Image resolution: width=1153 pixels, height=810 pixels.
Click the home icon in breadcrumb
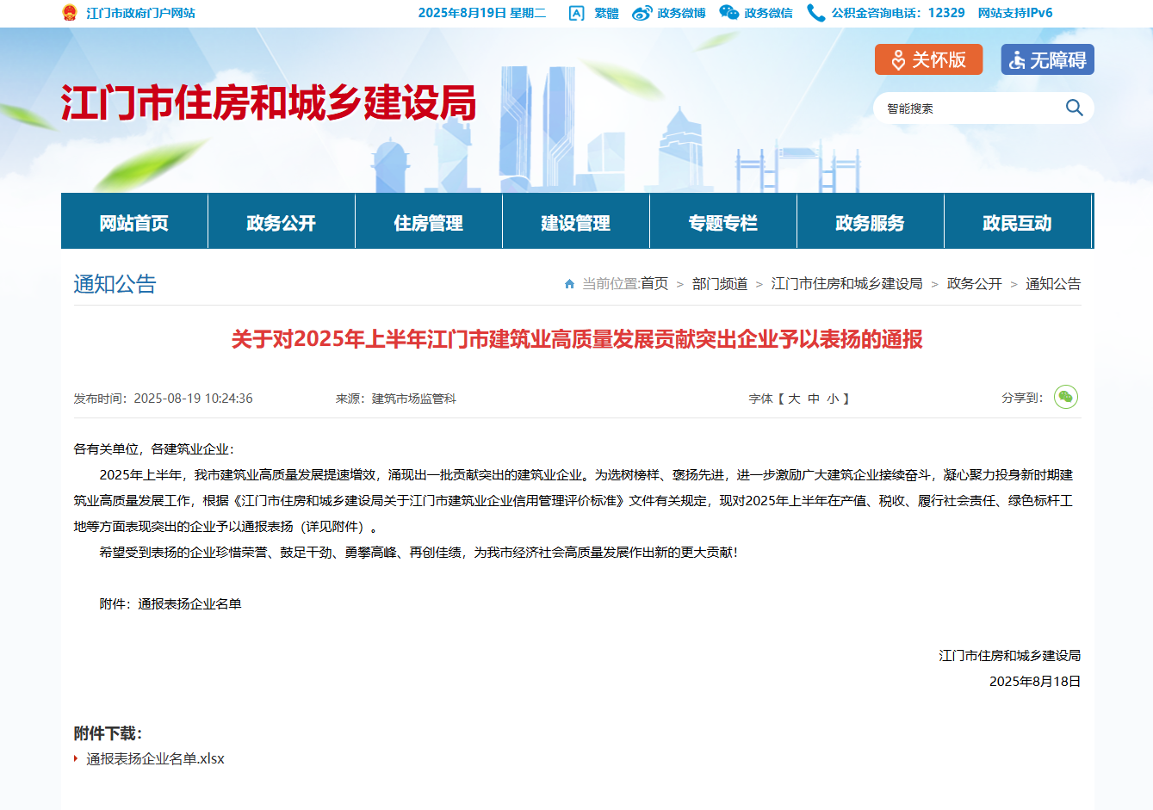coord(569,284)
